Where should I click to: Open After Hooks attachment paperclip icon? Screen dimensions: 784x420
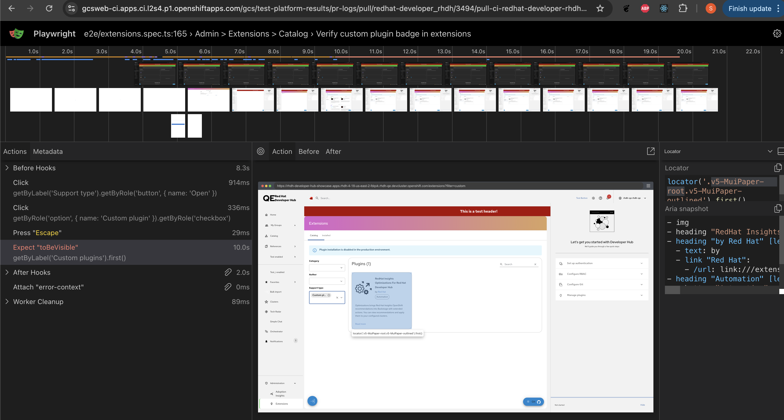(x=228, y=272)
